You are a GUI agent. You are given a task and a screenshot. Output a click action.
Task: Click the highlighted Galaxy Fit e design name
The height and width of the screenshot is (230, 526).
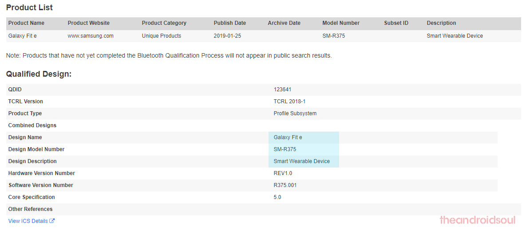click(288, 137)
